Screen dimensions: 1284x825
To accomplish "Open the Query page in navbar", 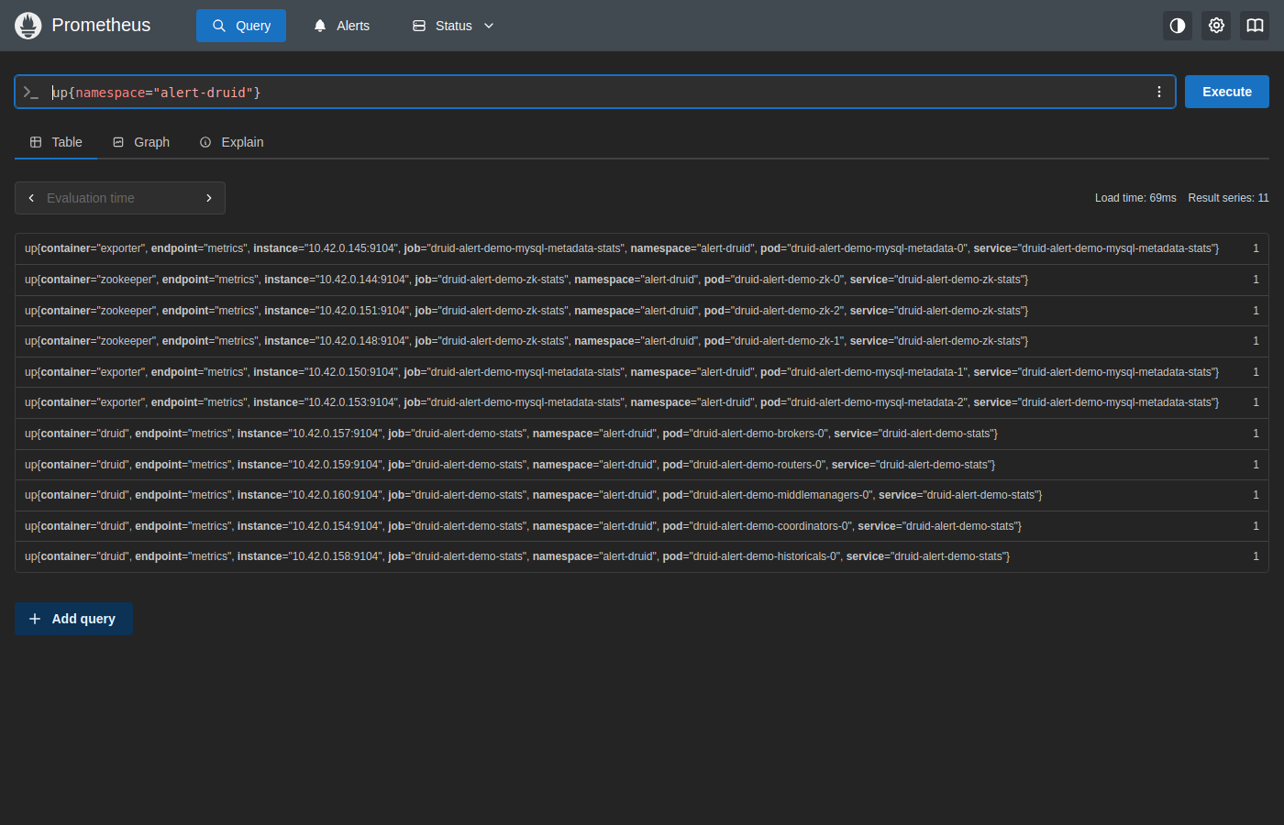I will pos(241,26).
